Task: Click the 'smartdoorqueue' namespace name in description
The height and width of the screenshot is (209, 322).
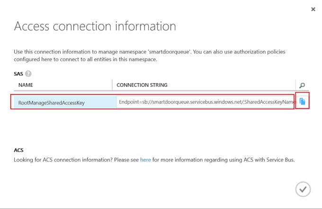Action: pyautogui.click(x=170, y=52)
